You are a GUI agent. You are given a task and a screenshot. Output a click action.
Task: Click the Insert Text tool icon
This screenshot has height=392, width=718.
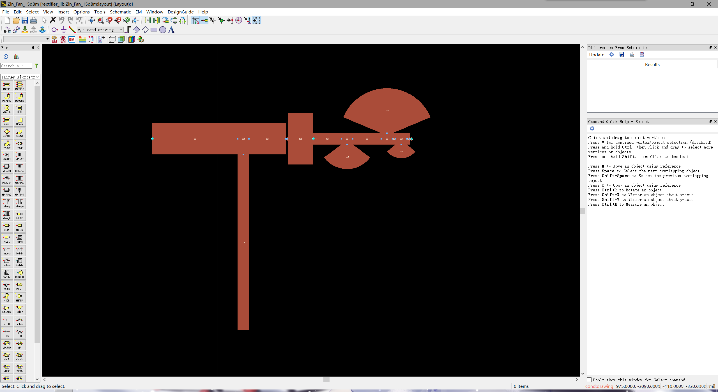171,30
